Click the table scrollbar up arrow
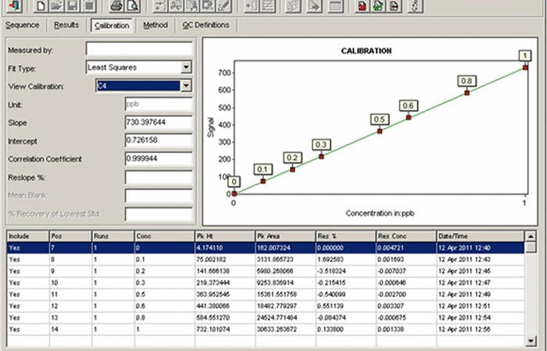Image resolution: width=547 pixels, height=351 pixels. pos(531,247)
